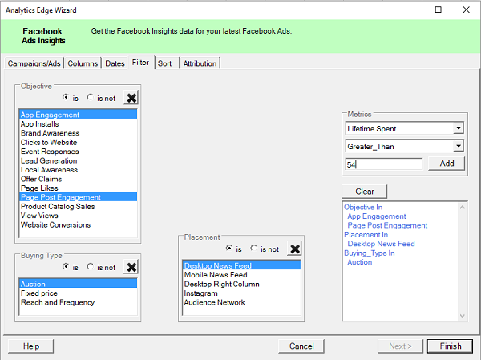Click the Clear filters button

pos(365,192)
